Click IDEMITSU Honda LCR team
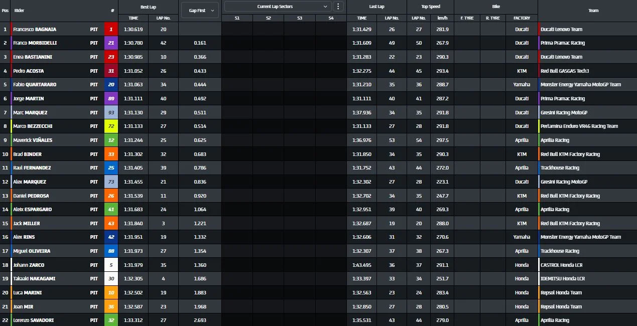637x326 pixels. [562, 279]
